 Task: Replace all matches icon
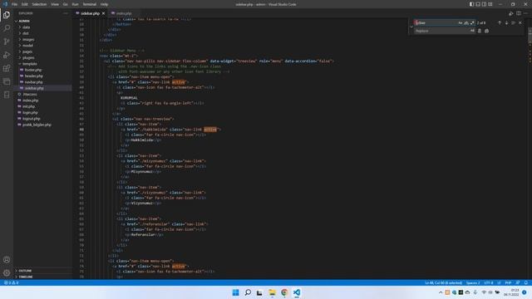486,31
